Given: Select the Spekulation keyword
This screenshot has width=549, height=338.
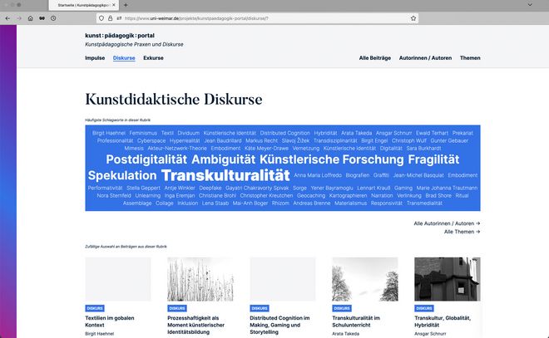Looking at the screenshot, I should [122, 175].
